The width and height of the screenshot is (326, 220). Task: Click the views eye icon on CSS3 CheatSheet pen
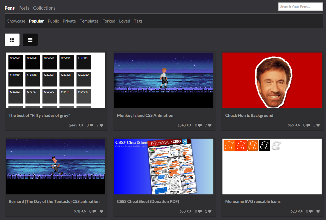click(189, 211)
